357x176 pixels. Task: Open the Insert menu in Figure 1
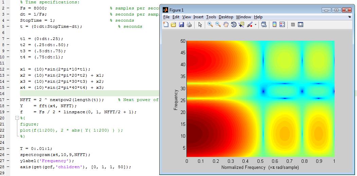click(x=198, y=17)
